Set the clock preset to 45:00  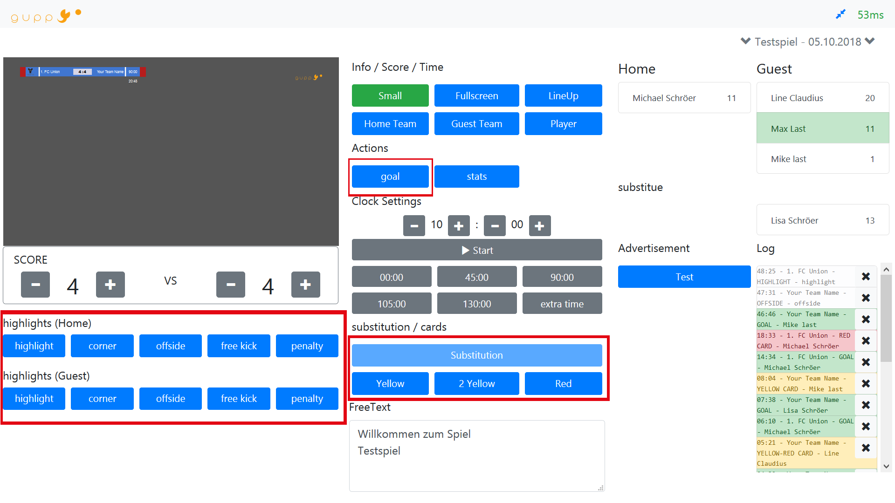476,276
